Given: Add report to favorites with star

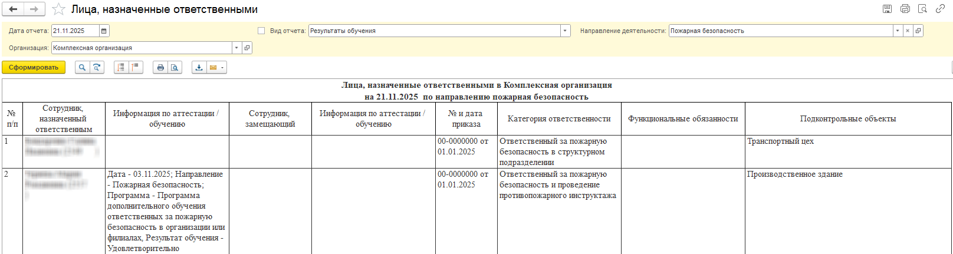Looking at the screenshot, I should (x=58, y=9).
